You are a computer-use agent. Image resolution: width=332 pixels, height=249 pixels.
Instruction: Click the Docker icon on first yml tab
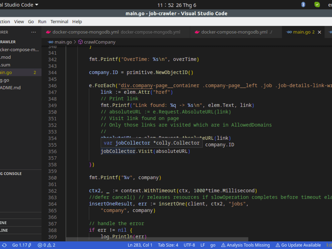tap(48, 32)
